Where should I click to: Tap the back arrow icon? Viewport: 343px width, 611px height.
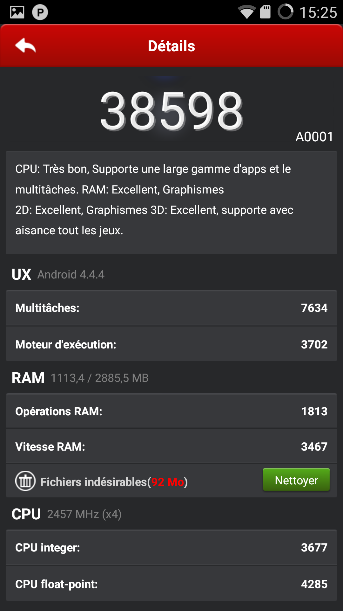(25, 46)
